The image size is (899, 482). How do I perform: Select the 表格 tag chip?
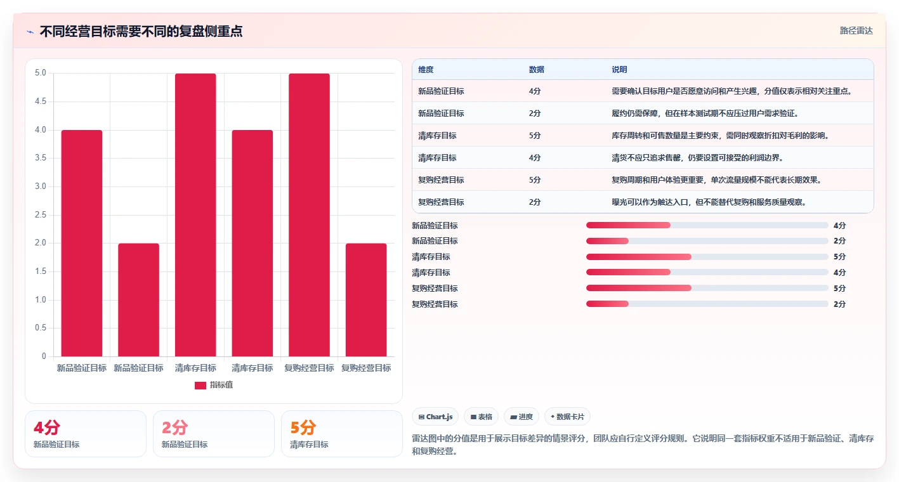click(x=482, y=417)
